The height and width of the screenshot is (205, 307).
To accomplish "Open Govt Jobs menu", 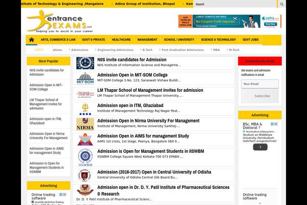I will (251, 40).
